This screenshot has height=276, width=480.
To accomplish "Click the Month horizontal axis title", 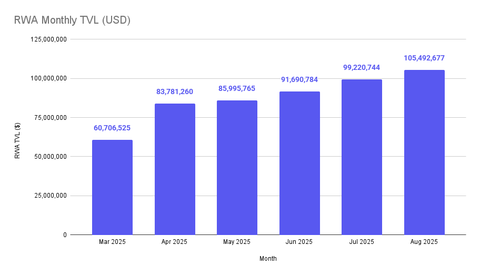I will click(x=268, y=259).
